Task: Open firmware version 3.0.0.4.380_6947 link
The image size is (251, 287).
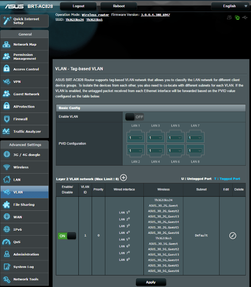Action: pos(155,15)
